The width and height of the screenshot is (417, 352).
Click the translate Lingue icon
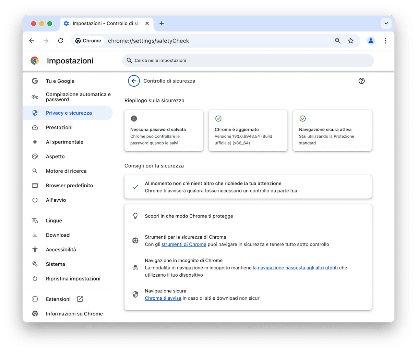(x=35, y=221)
